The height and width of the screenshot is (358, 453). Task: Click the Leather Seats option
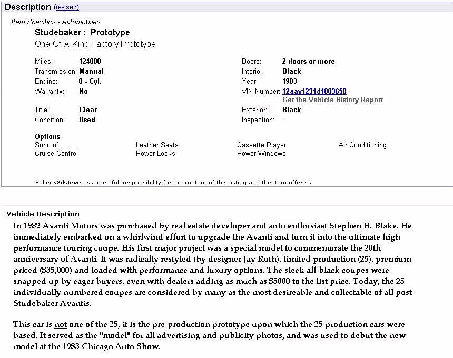pyautogui.click(x=157, y=145)
